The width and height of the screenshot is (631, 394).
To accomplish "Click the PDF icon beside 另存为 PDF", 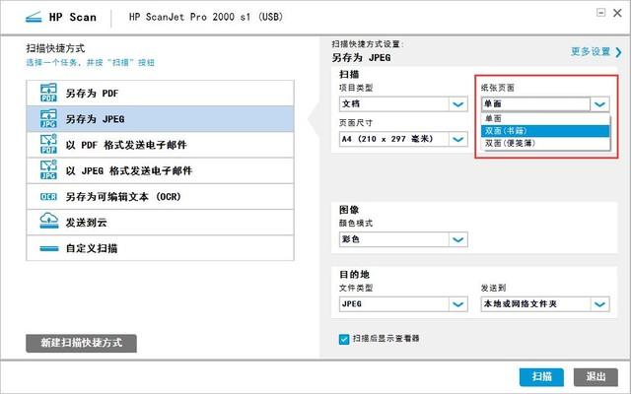I will (48, 93).
